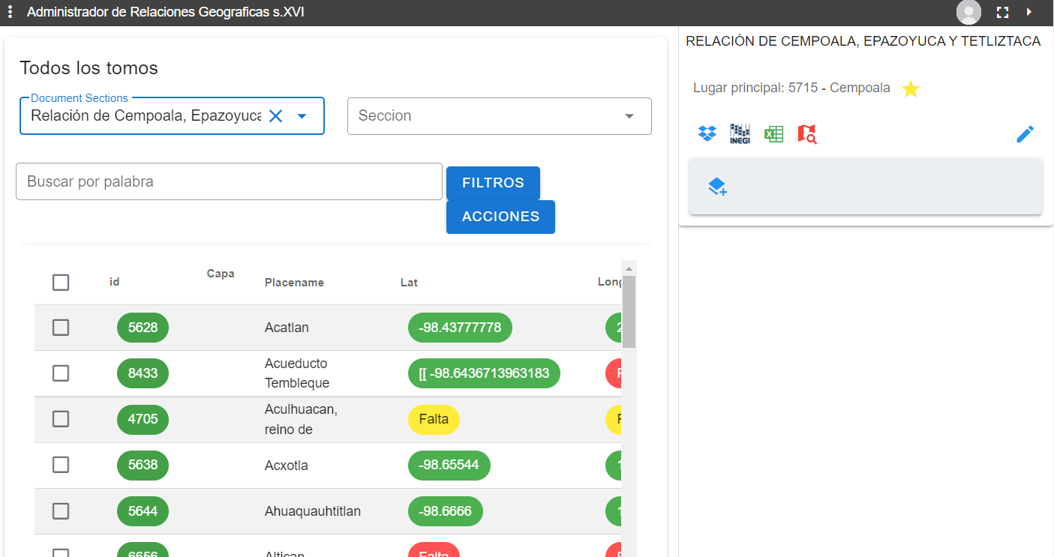Expand the Document Sections dropdown arrow
Image resolution: width=1054 pixels, height=557 pixels.
click(x=302, y=116)
